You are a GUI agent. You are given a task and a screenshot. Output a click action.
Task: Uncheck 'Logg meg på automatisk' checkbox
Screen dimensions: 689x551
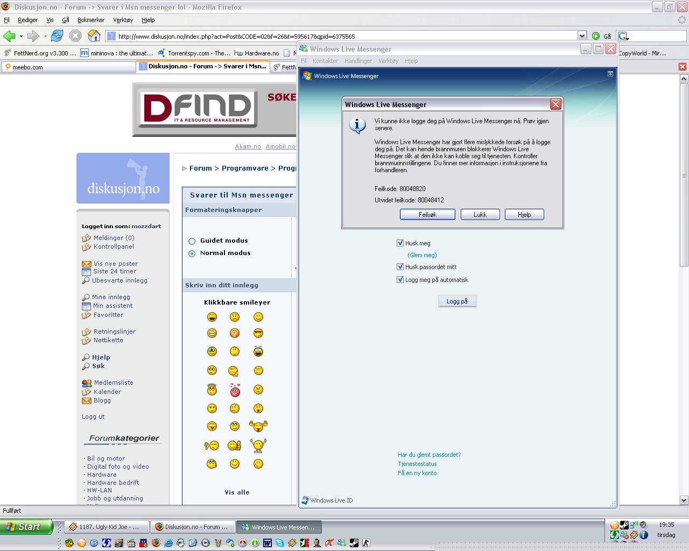coord(400,280)
